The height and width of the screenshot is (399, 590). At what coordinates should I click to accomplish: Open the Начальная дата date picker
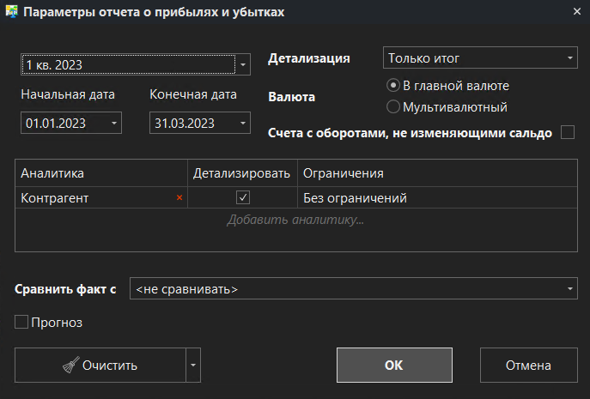click(x=114, y=124)
